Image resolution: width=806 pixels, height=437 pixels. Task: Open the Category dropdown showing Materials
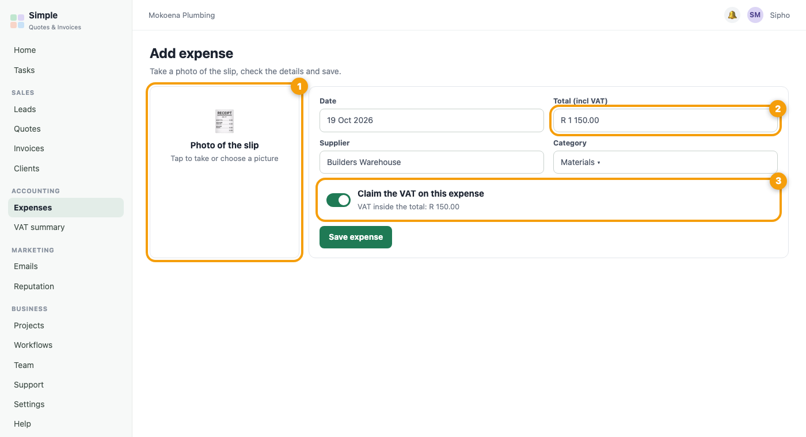coord(666,162)
